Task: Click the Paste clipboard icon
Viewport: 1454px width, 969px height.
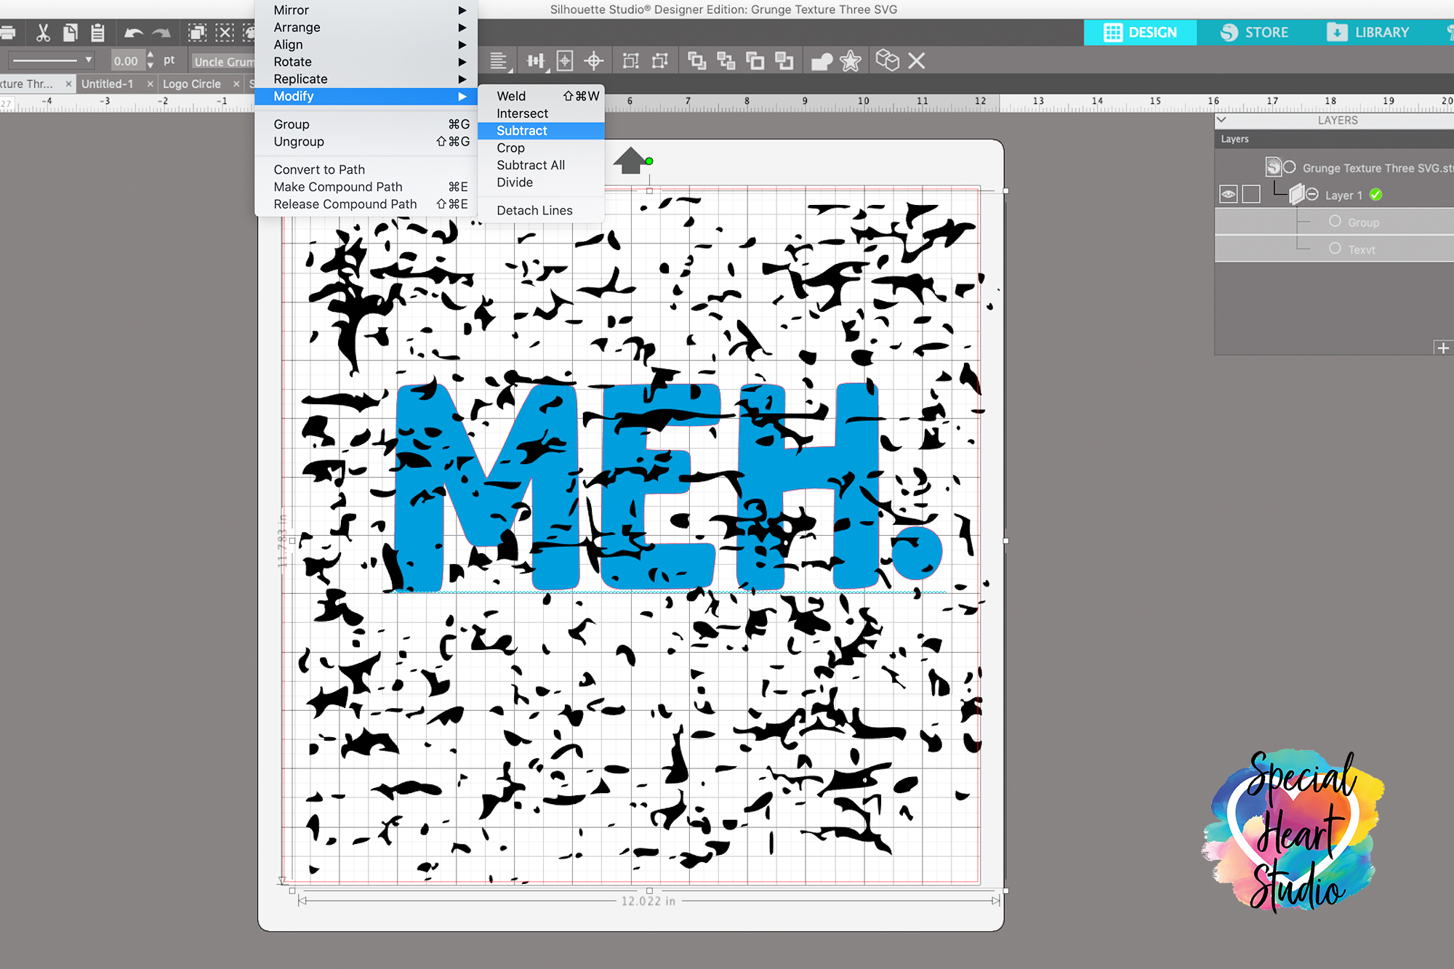Action: point(97,33)
